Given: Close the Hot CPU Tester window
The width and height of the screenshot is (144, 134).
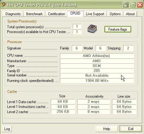Looking at the screenshot, I should point(140,5).
